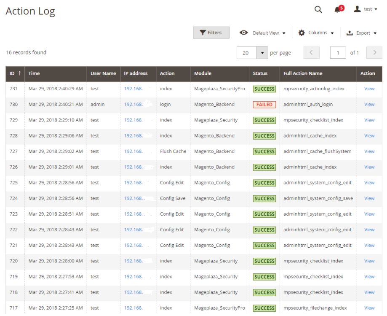Image resolution: width=387 pixels, height=316 pixels.
Task: Click IP address link in row 730
Action: point(133,104)
